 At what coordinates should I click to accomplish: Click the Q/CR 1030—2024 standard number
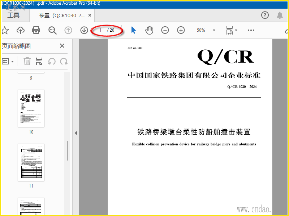[x=242, y=87]
